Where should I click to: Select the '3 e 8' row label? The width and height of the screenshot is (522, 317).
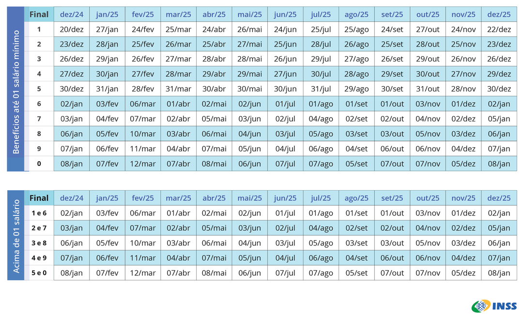(39, 243)
